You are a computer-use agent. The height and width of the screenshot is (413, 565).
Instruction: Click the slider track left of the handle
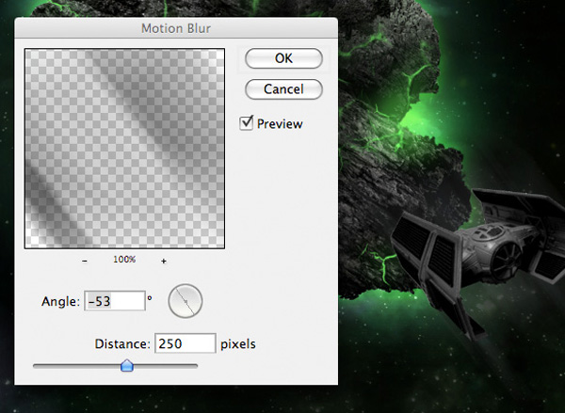75,365
